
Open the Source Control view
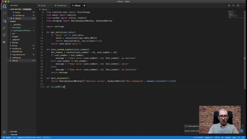pos(4,20)
